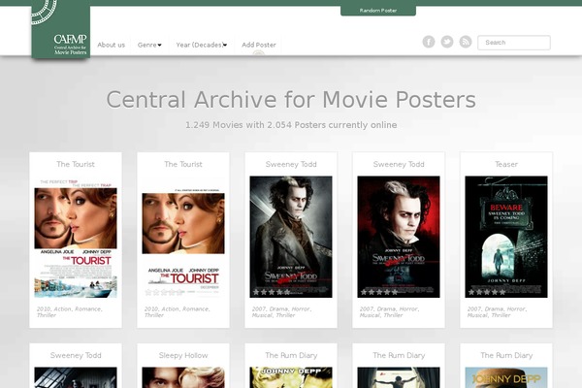Open the CAFMP logo home link

(61, 29)
